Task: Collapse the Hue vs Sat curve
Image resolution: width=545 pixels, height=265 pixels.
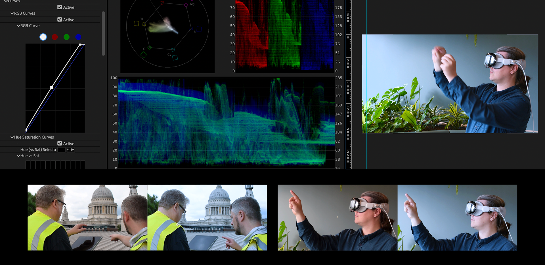Action: click(x=18, y=156)
